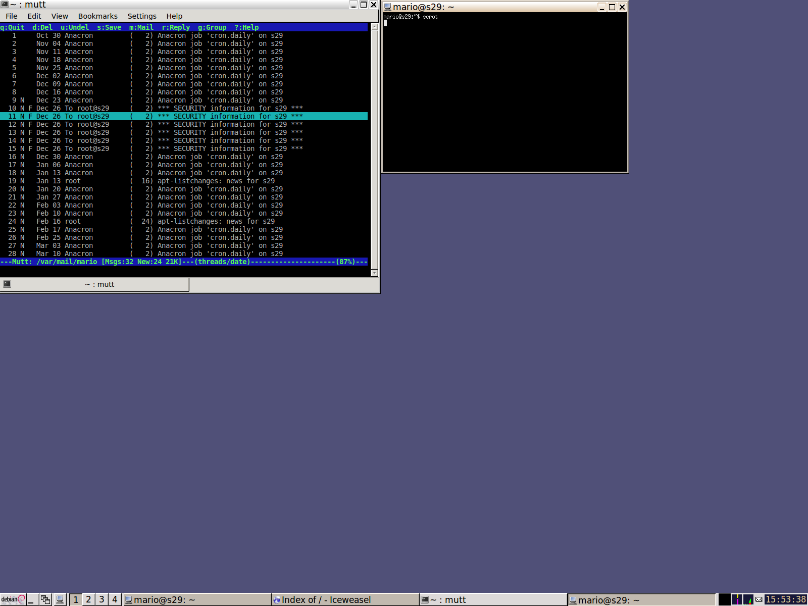Click 'scrot' command prompt in terminal
The height and width of the screenshot is (606, 808).
(x=411, y=17)
